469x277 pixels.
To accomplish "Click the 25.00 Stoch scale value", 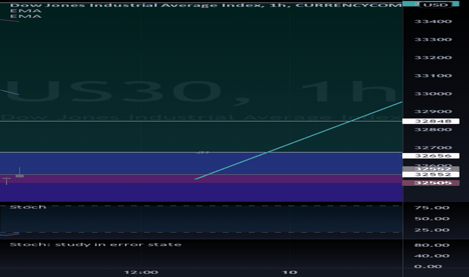I will pos(432,230).
